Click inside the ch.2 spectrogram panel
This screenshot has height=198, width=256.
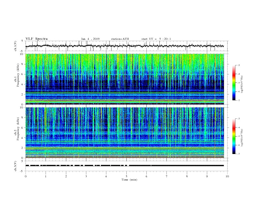[x=125, y=133]
